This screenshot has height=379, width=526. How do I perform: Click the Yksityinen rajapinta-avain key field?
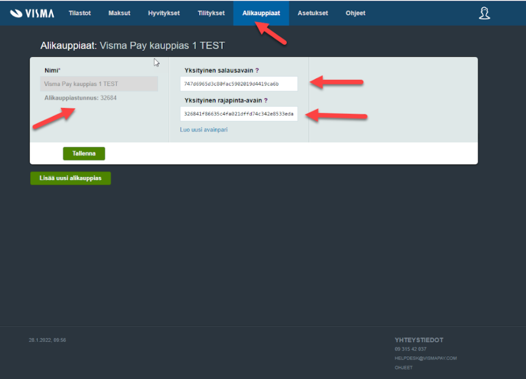tap(239, 114)
